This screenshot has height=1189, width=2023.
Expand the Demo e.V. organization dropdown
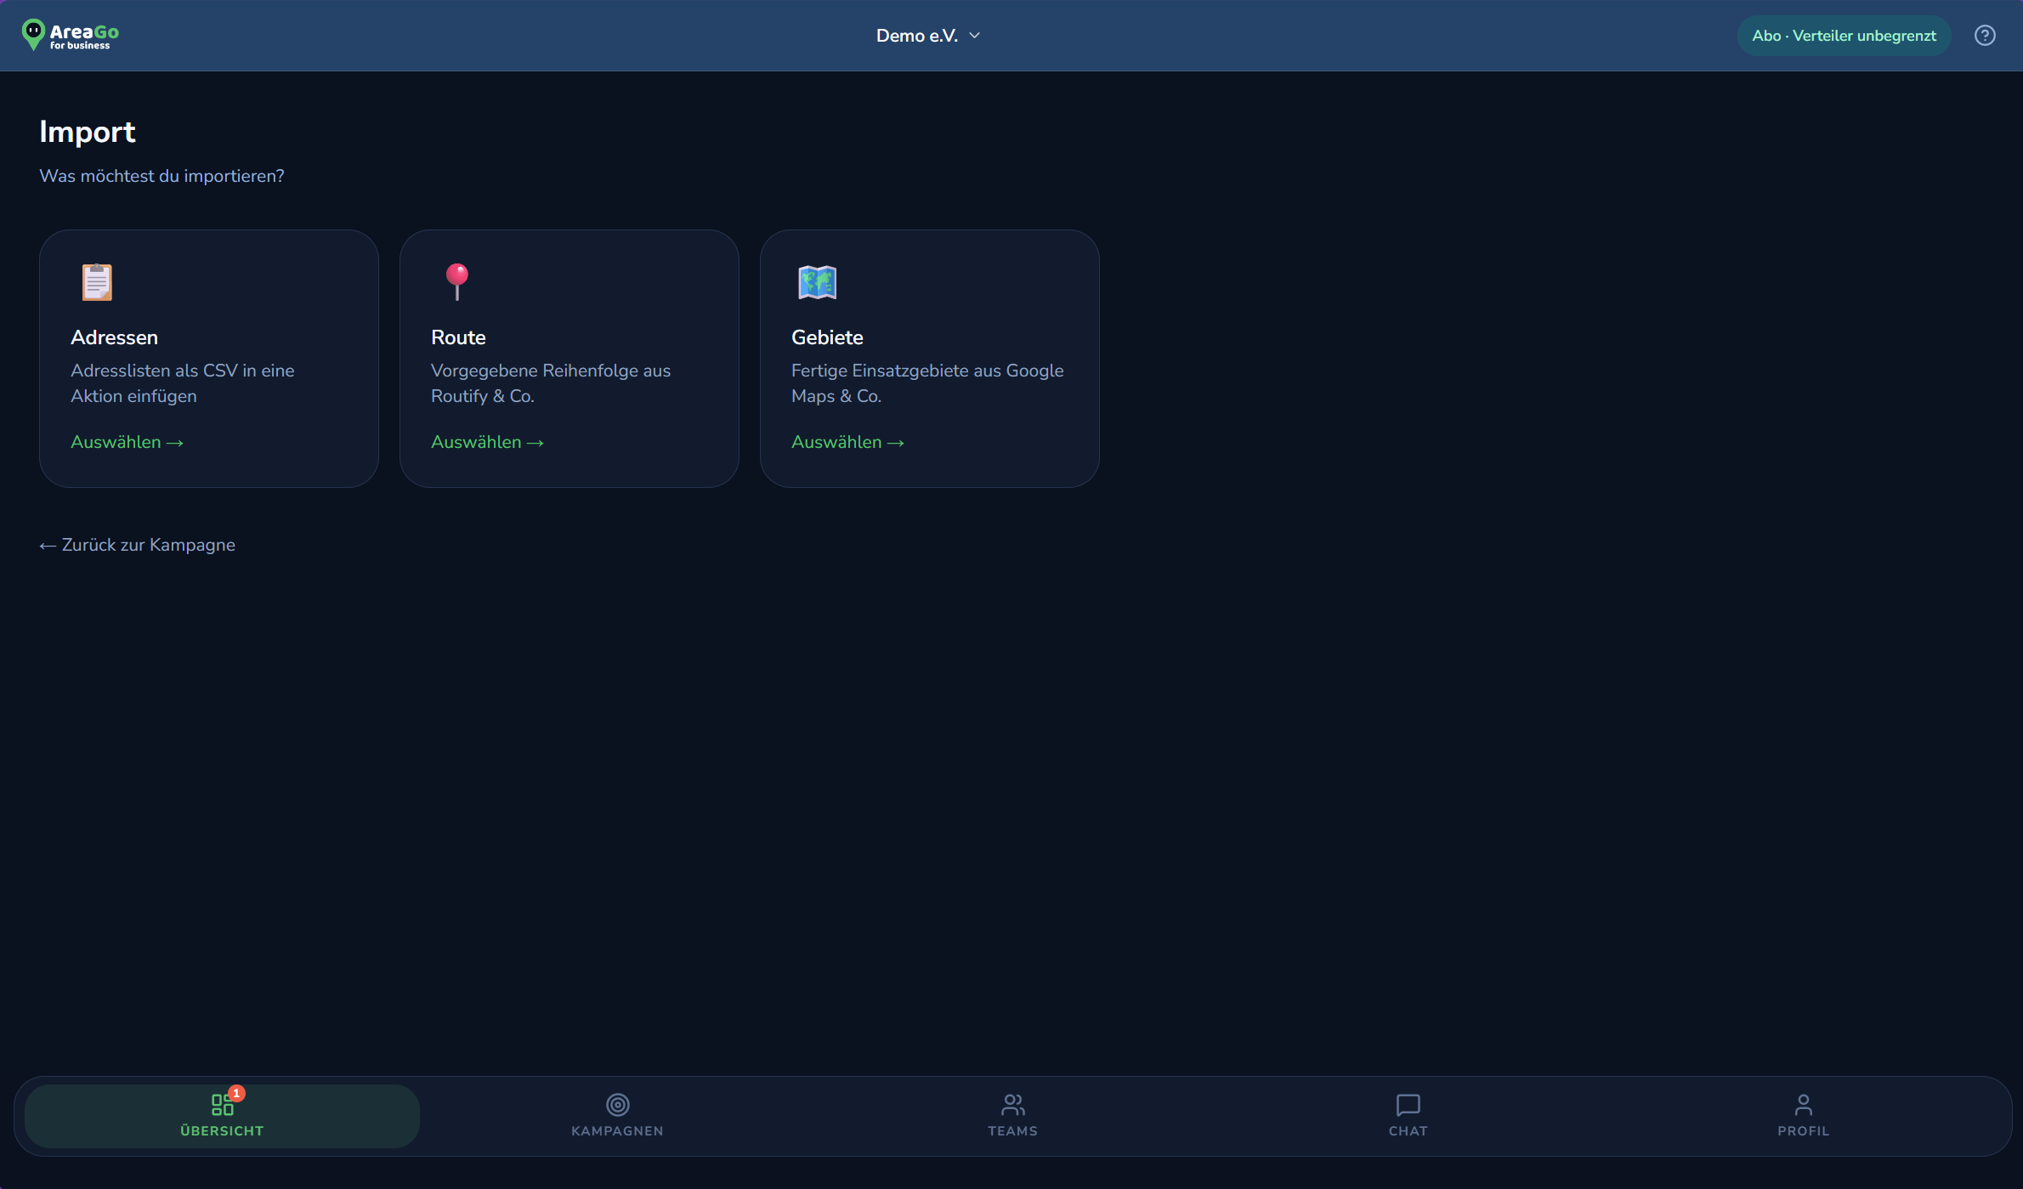tap(928, 36)
